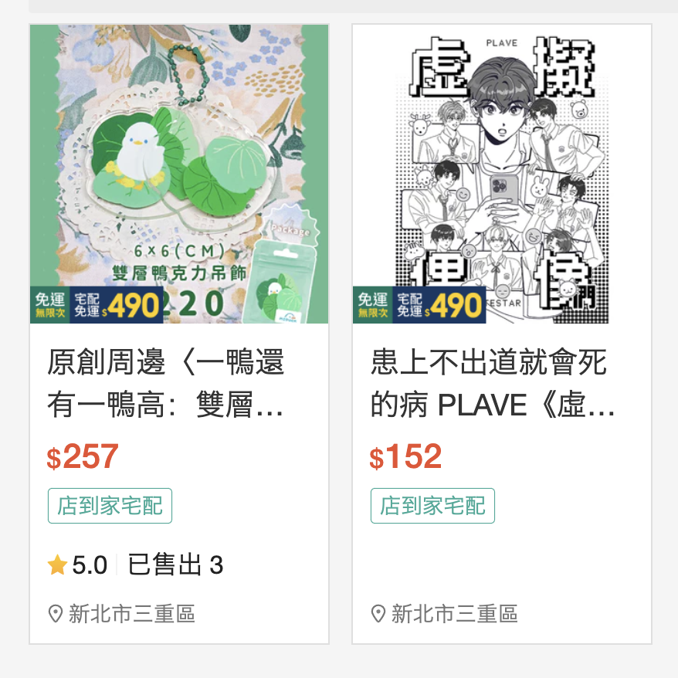Screen dimensions: 678x678
Task: Click the 5.0 rating score
Action: pos(90,565)
